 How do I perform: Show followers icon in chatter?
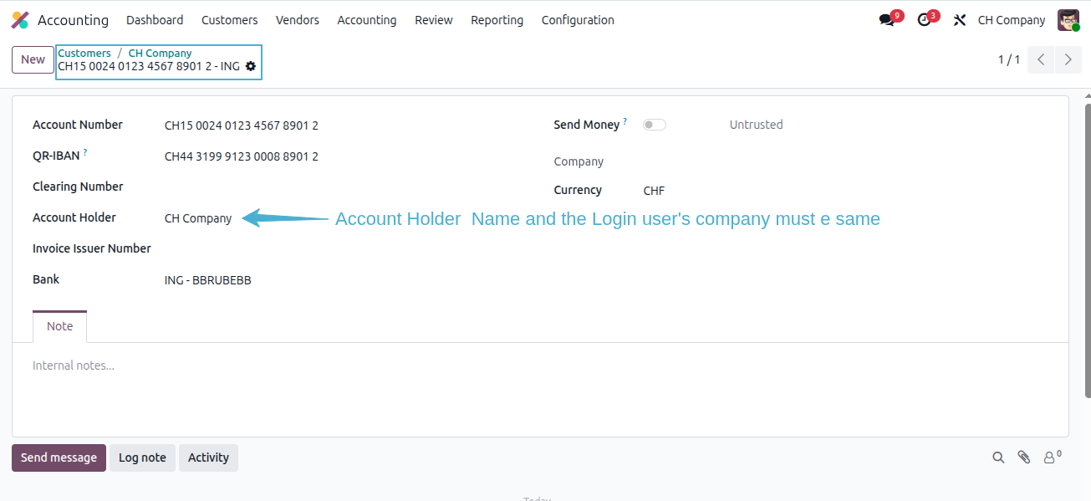pyautogui.click(x=1052, y=458)
